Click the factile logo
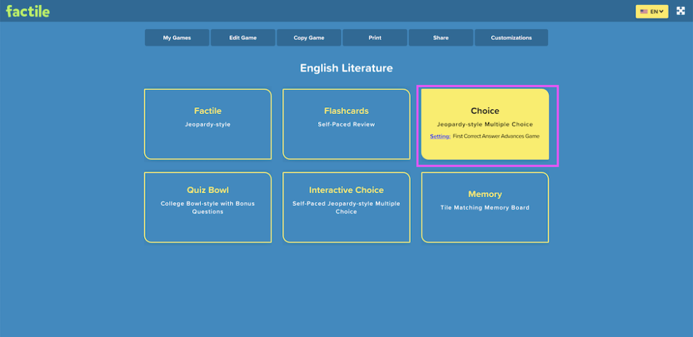The image size is (693, 337). coord(28,12)
